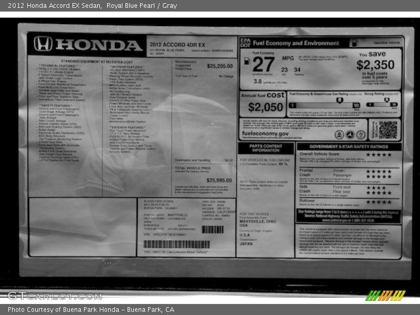Image resolution: width=420 pixels, height=315 pixels.
Task: Click the Rollover star rating
Action: [x=378, y=202]
